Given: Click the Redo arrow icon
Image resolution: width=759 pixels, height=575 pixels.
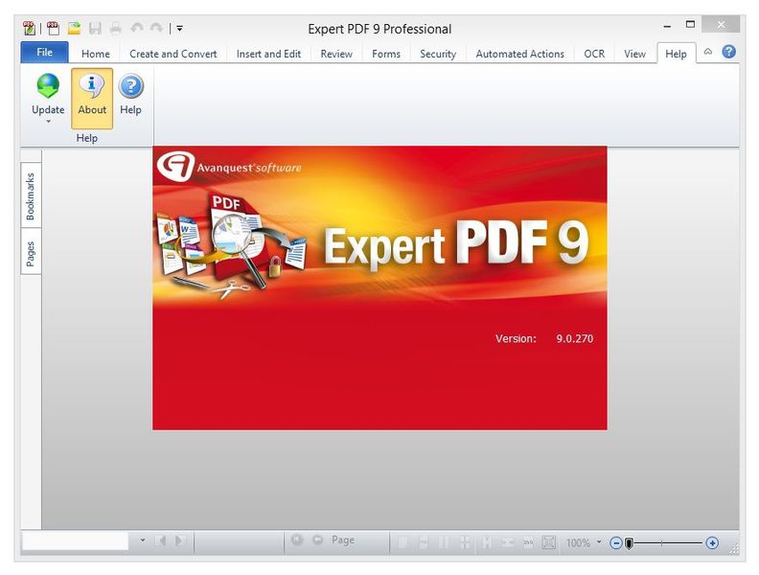Looking at the screenshot, I should (x=156, y=28).
